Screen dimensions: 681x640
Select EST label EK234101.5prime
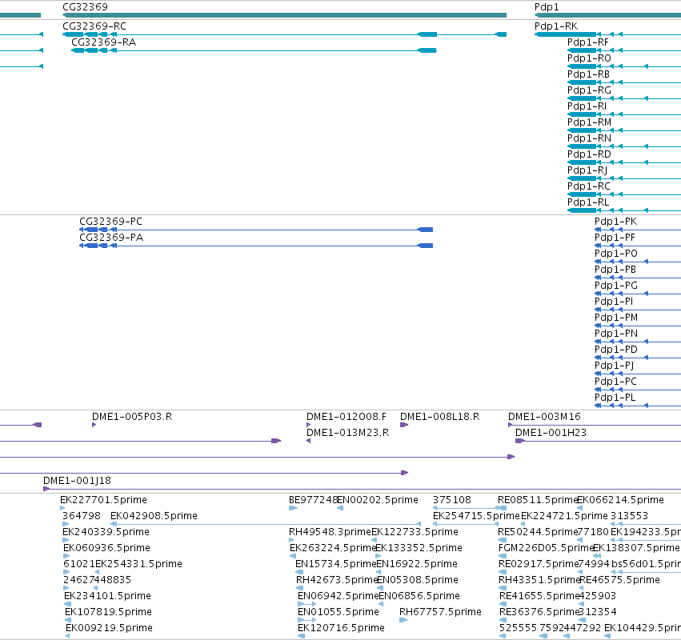(x=108, y=596)
